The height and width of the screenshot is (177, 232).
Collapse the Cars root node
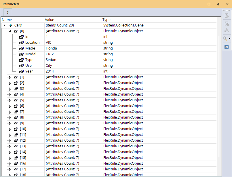pos(4,25)
